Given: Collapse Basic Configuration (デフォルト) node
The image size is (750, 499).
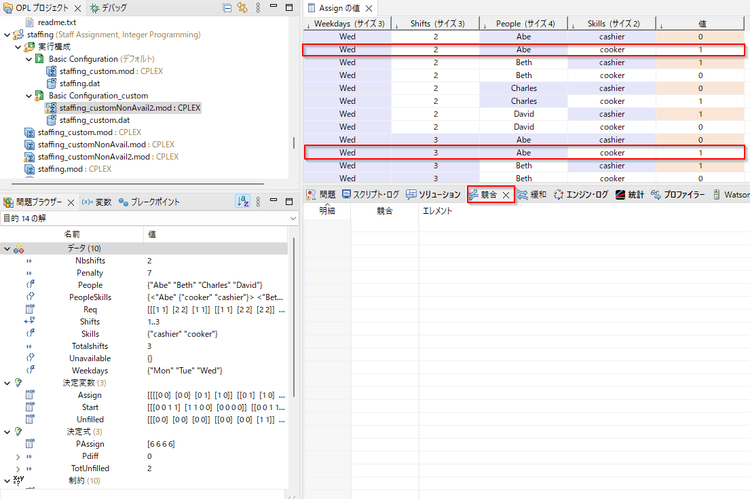Looking at the screenshot, I should 29,59.
